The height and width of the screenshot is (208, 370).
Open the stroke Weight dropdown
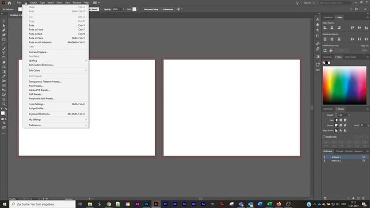[x=349, y=115]
